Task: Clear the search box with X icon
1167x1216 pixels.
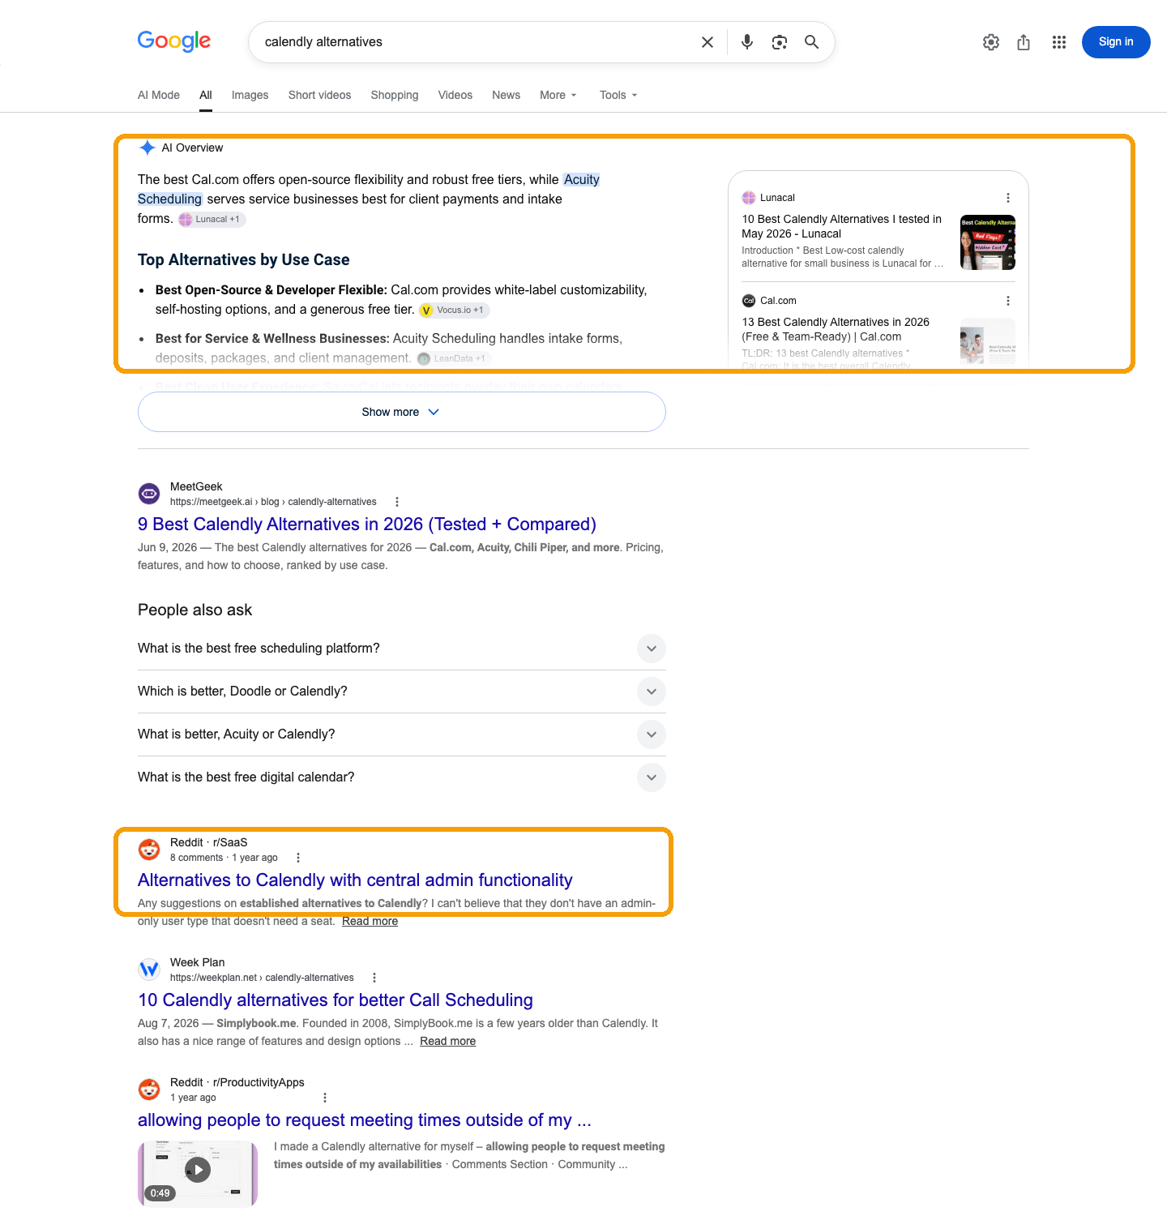Action: pyautogui.click(x=707, y=42)
